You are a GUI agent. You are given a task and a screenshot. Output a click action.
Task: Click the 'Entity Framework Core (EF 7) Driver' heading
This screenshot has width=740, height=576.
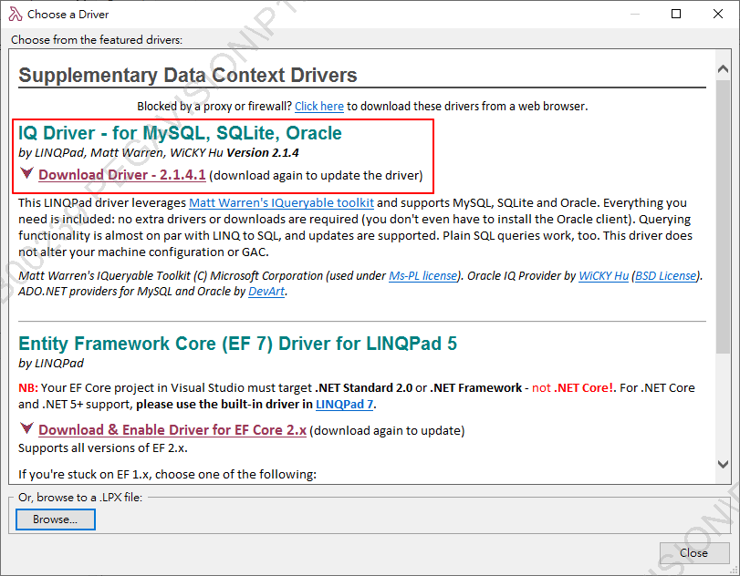(237, 344)
